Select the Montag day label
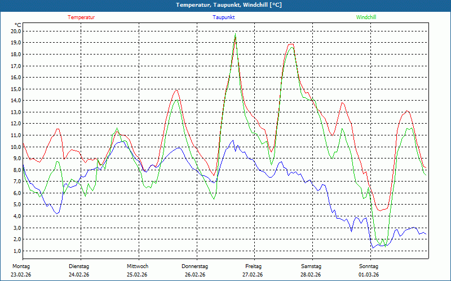The image size is (451, 281). tap(20, 266)
